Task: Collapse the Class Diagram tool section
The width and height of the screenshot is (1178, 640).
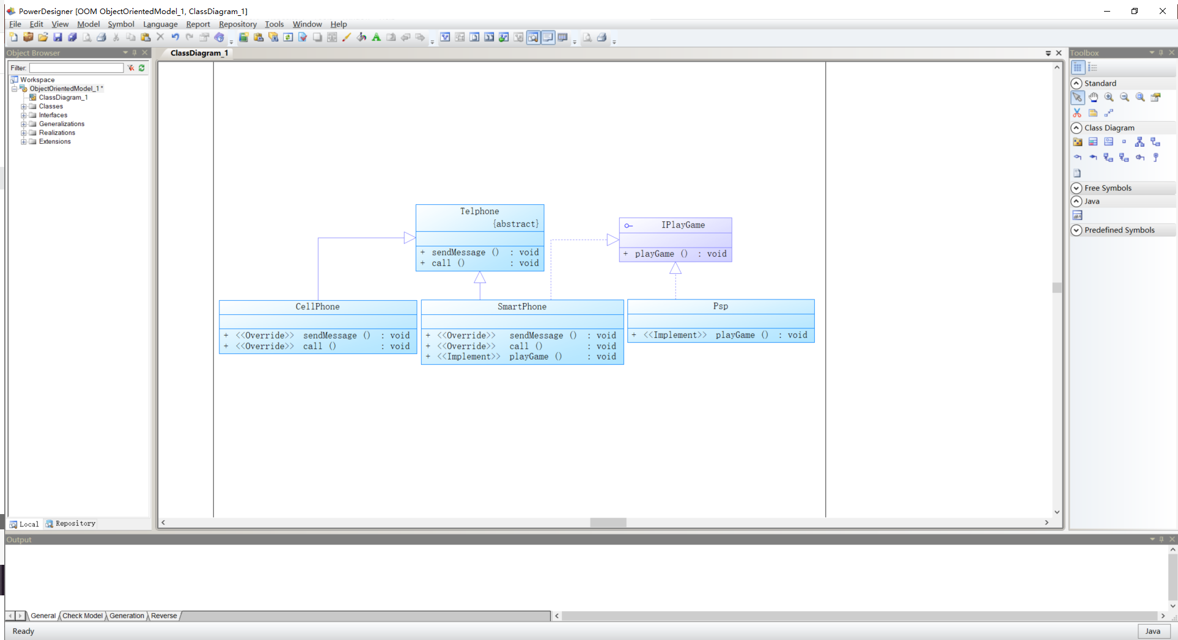Action: (x=1077, y=128)
